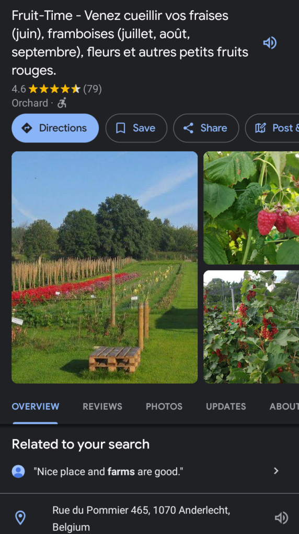Screen dimensions: 299x534
Task: Open the flower field photo
Action: click(x=105, y=267)
